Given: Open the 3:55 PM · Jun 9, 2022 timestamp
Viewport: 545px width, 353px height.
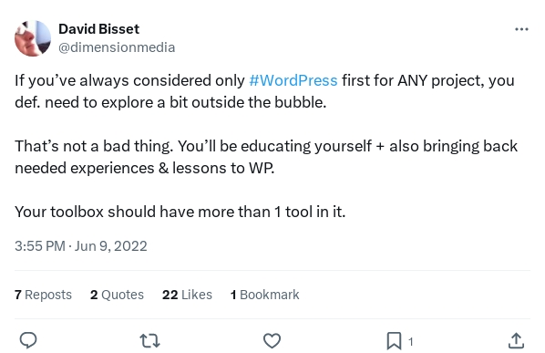Looking at the screenshot, I should [x=81, y=246].
